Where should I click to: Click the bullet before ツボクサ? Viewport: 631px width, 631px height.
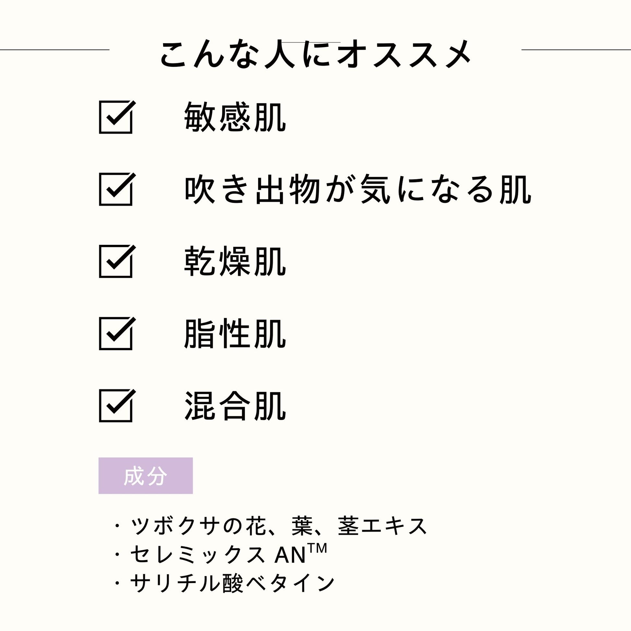pyautogui.click(x=117, y=526)
